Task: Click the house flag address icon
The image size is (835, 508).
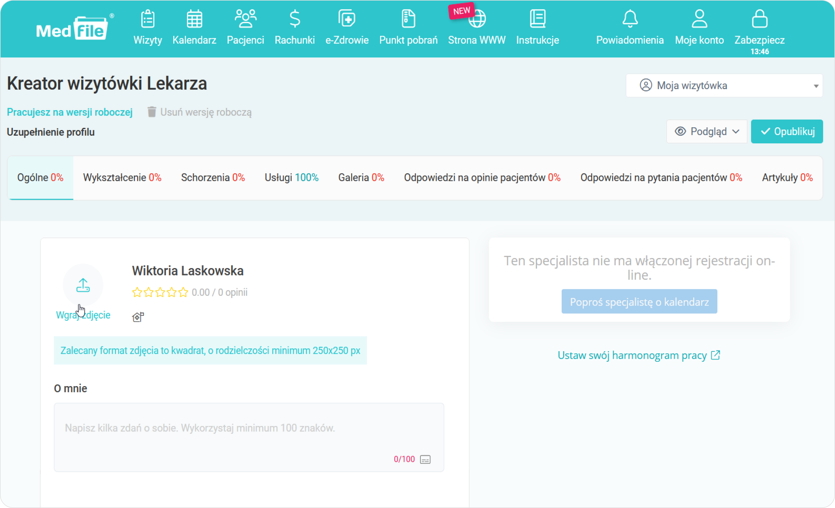Action: click(138, 317)
